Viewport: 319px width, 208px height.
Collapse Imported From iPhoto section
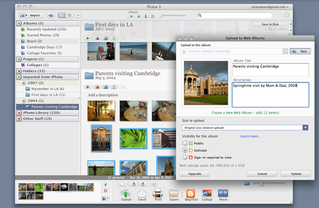tap(19, 77)
